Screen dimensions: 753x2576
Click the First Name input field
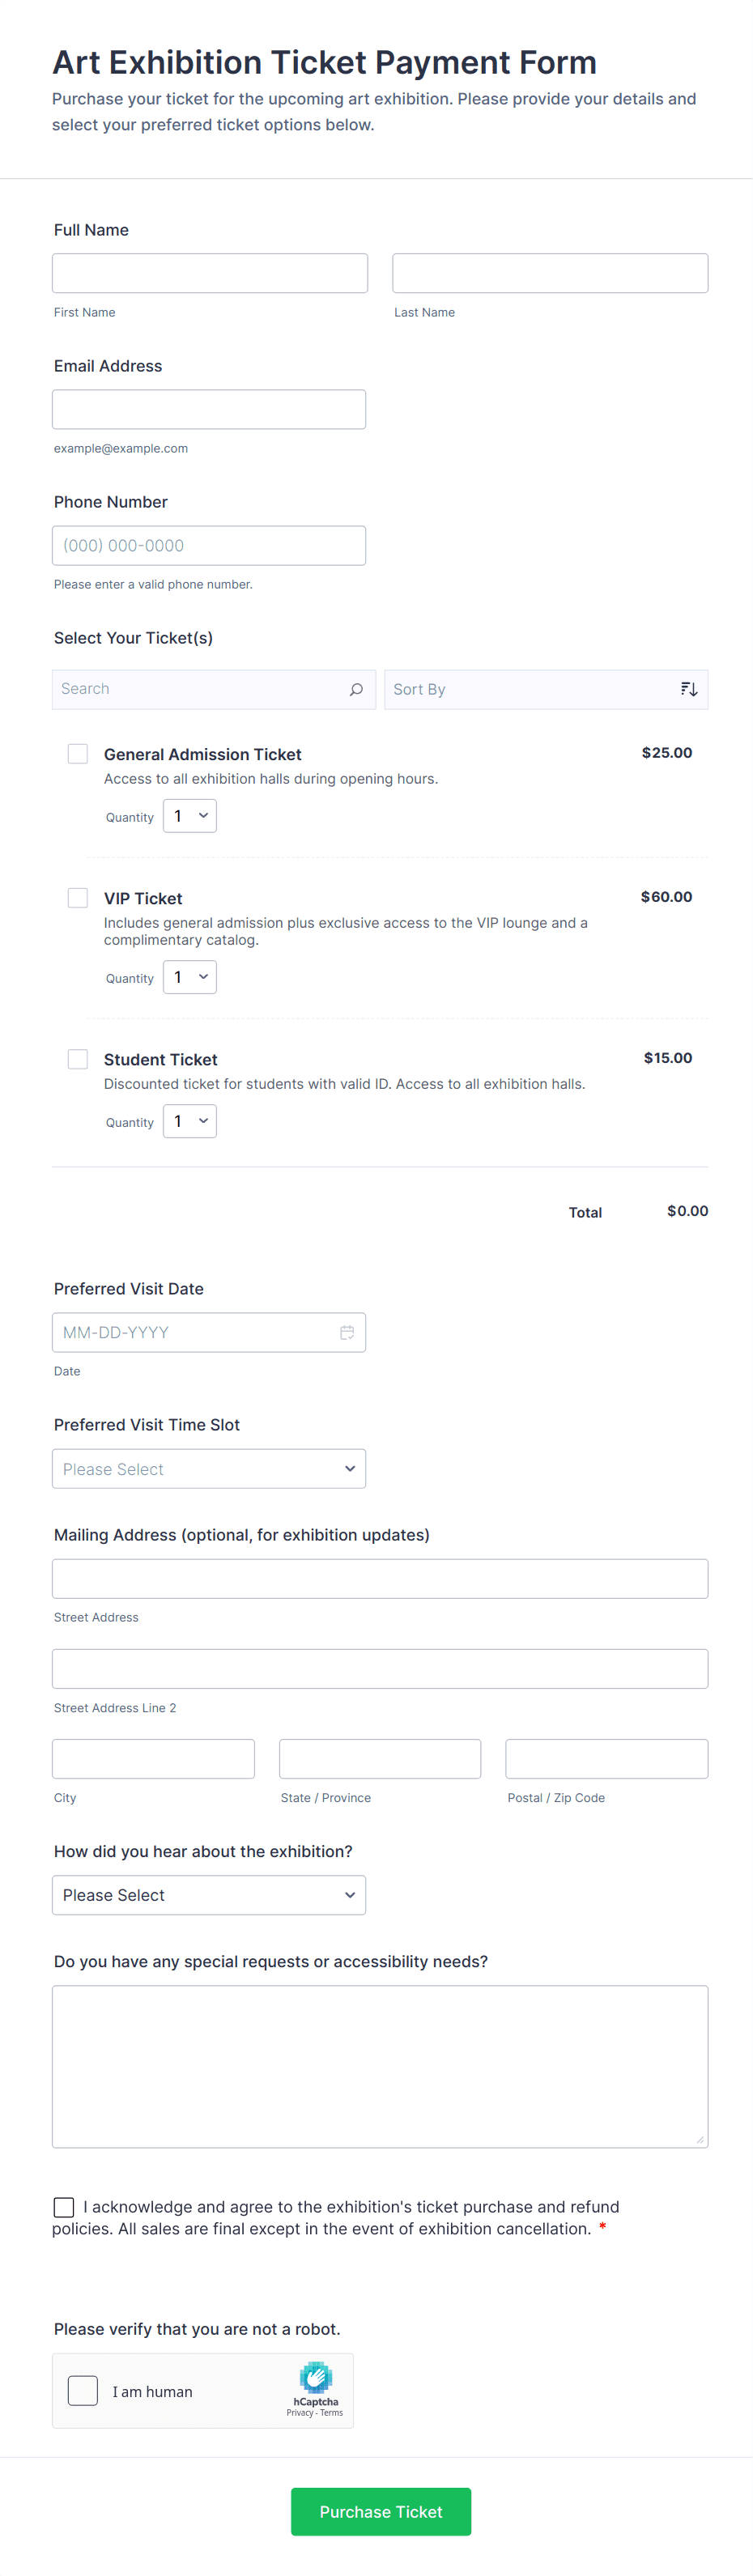210,273
